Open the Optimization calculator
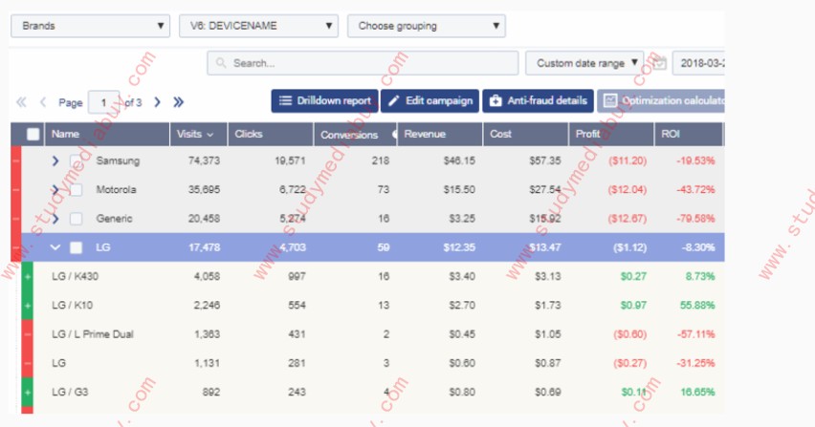The image size is (815, 427). (661, 100)
